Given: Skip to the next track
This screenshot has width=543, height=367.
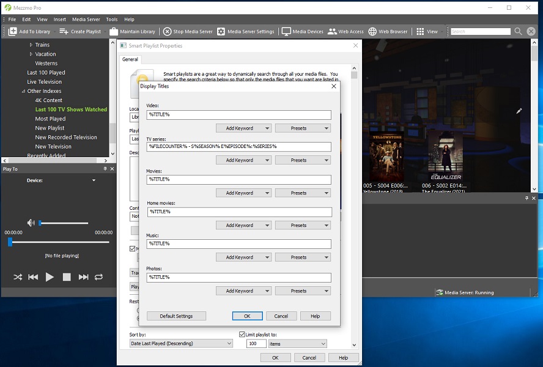Looking at the screenshot, I should click(83, 277).
